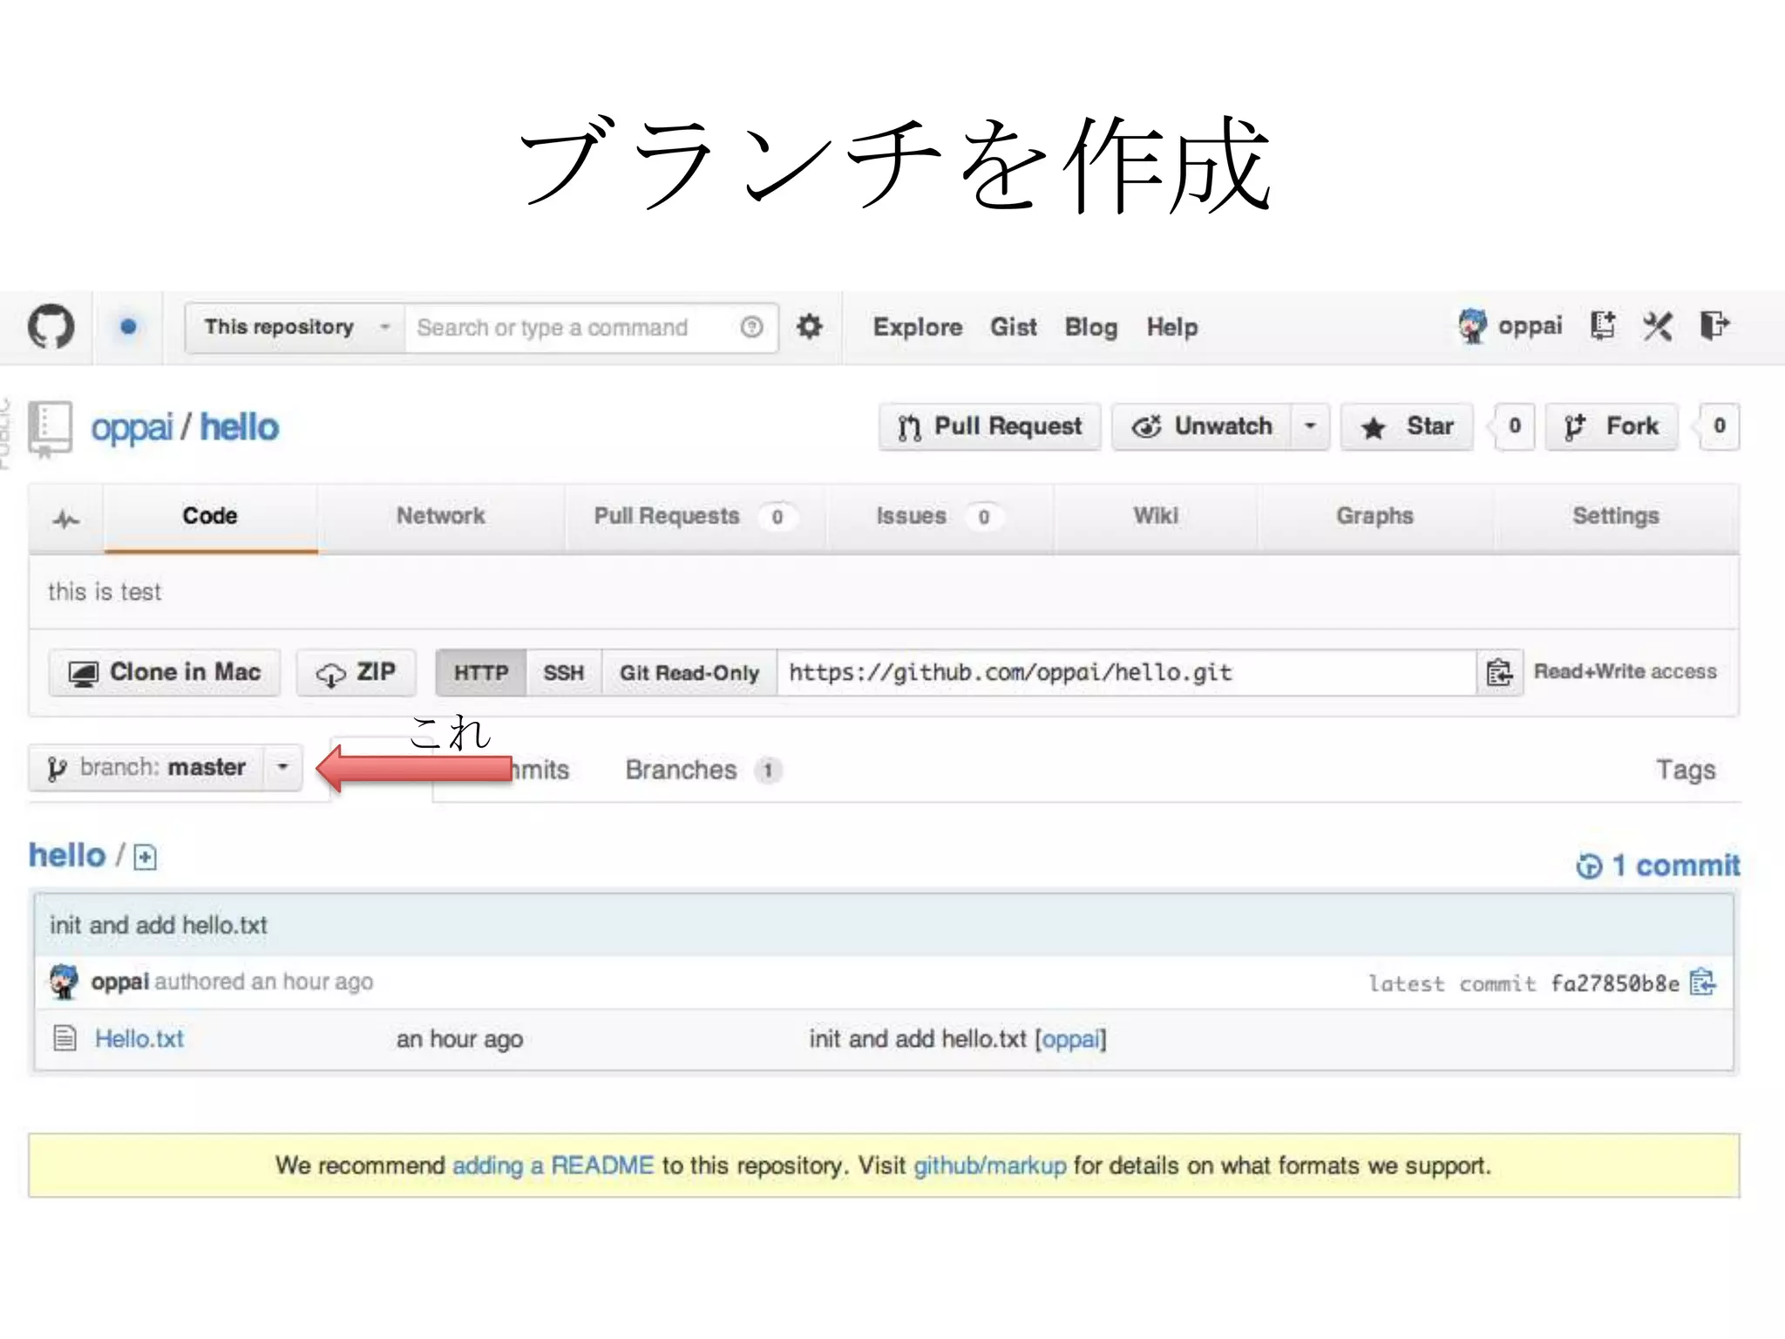1785x1339 pixels.
Task: Open oppai user avatar in header
Action: coord(1472,326)
